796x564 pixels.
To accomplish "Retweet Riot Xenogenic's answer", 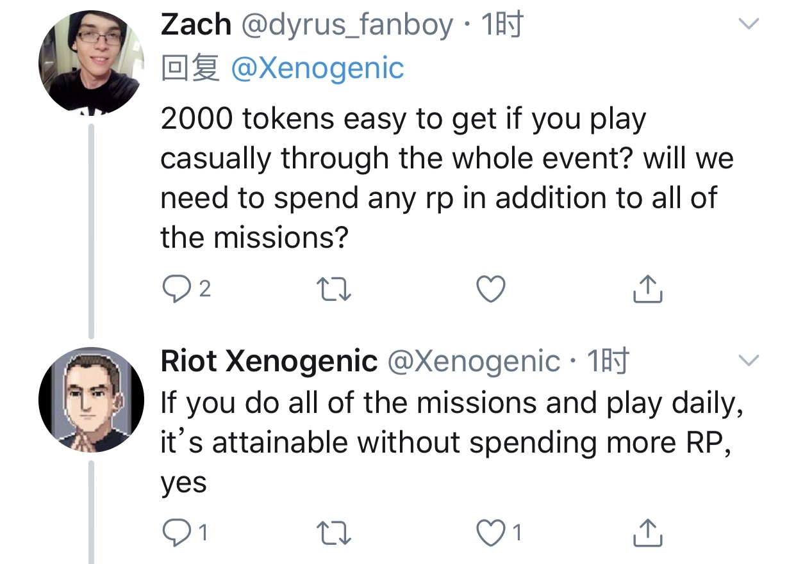I will click(335, 532).
